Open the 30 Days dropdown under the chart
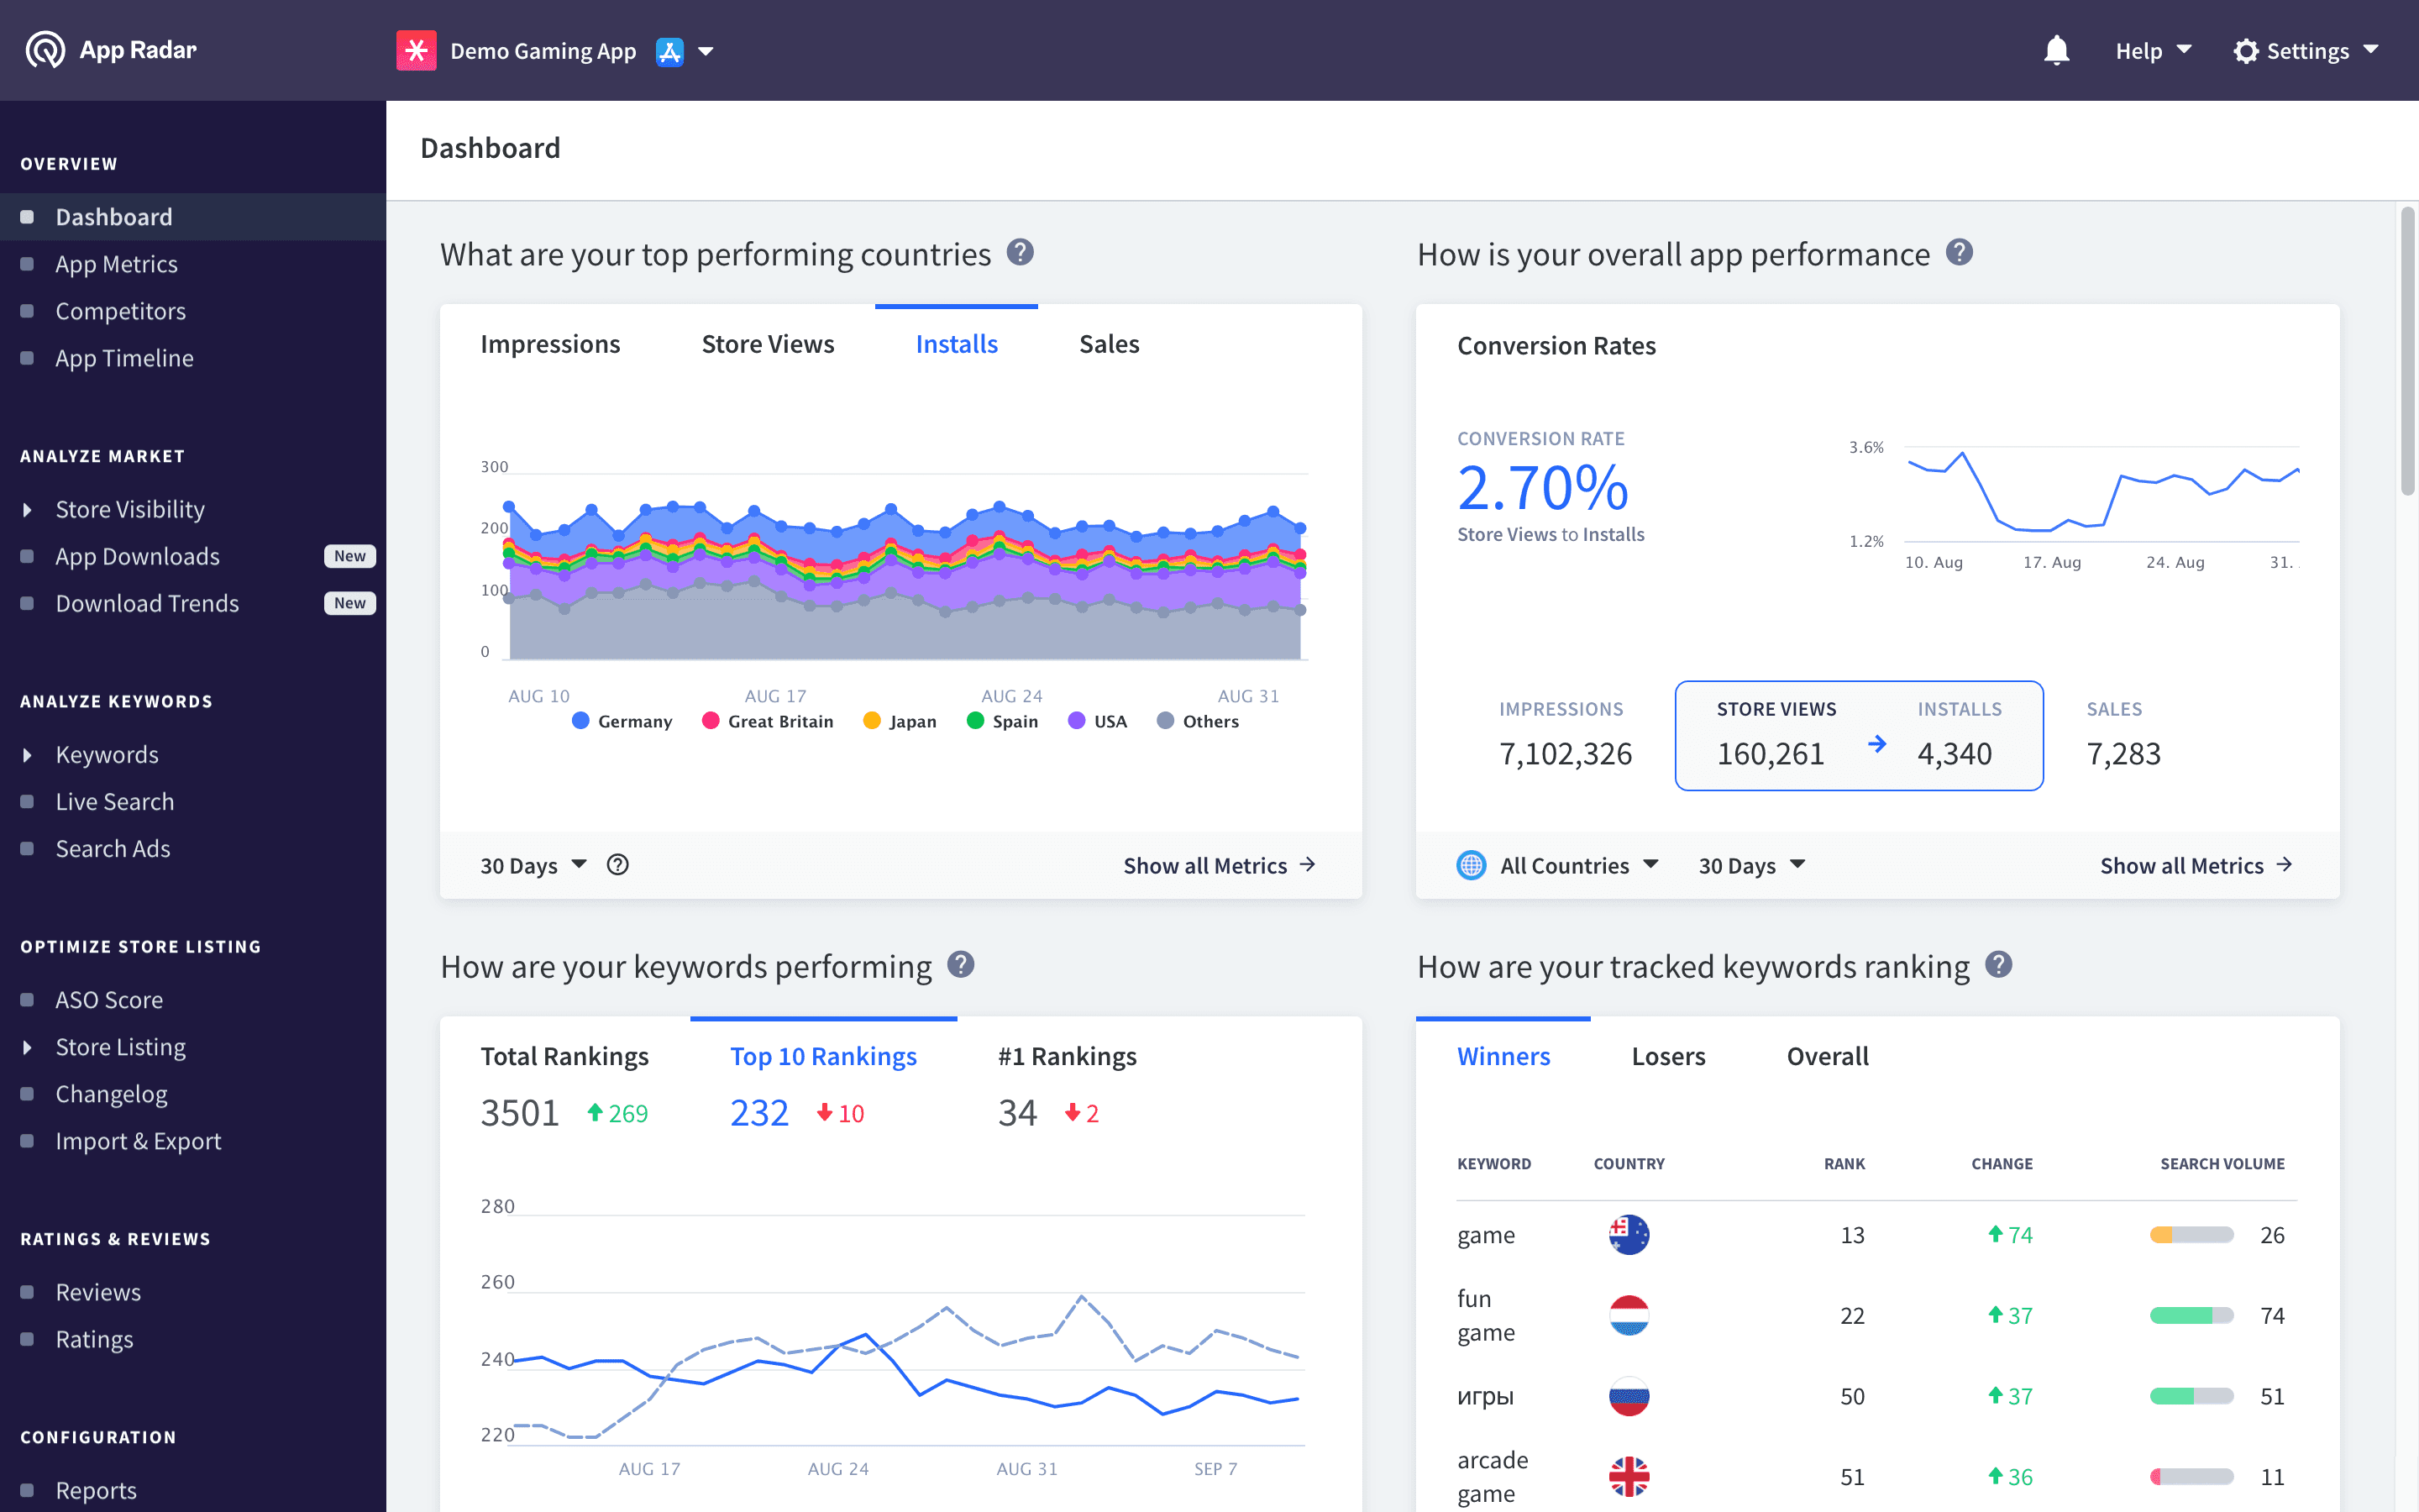 click(533, 865)
